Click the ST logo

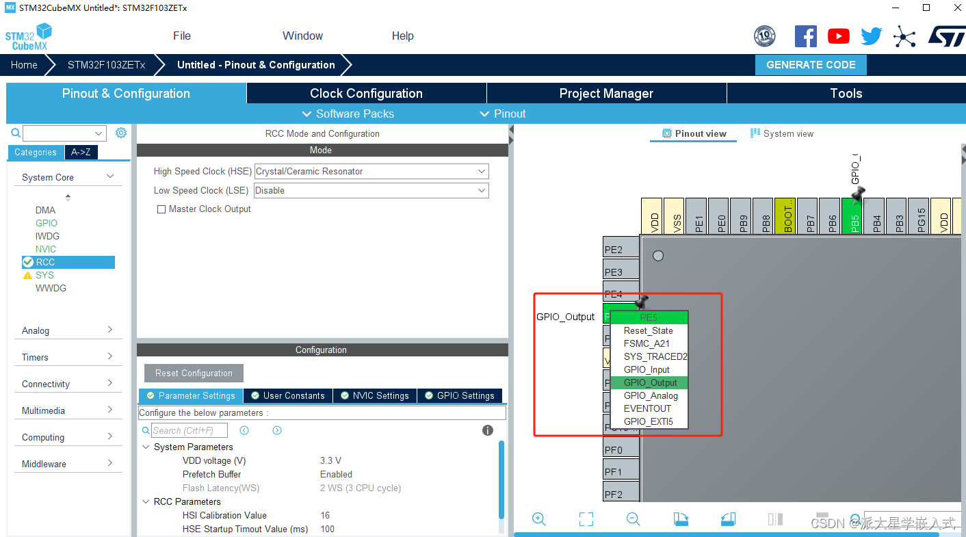pos(946,36)
